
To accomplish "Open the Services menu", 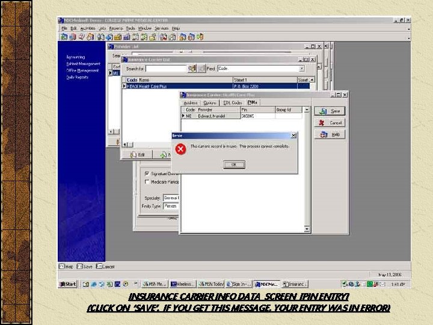I will pyautogui.click(x=162, y=28).
